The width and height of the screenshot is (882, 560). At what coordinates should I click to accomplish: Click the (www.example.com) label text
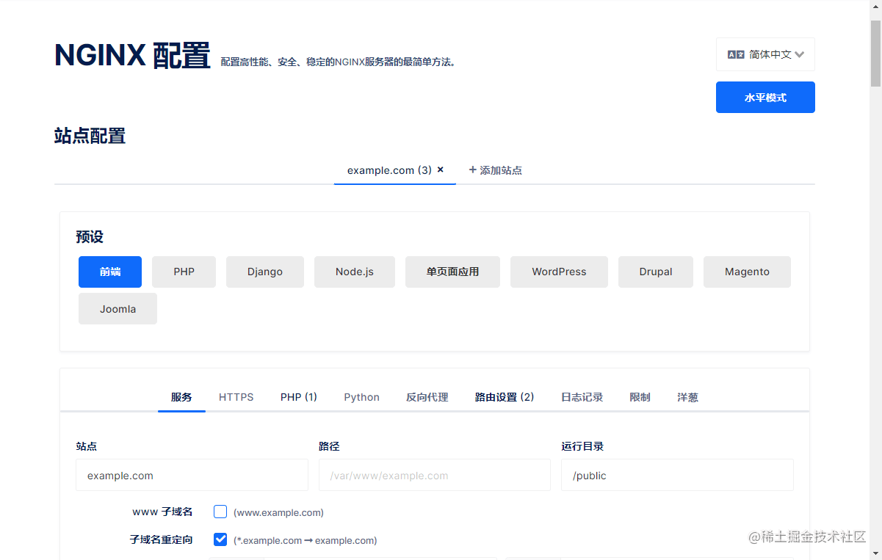[x=278, y=512]
